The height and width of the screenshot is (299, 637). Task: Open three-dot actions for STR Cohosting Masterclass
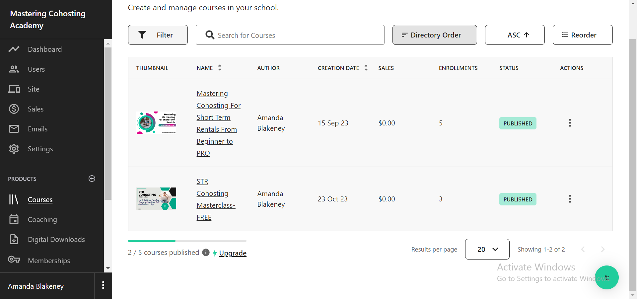(x=570, y=199)
